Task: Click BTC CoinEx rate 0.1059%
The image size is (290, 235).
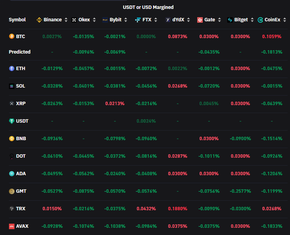Action: tap(272, 36)
